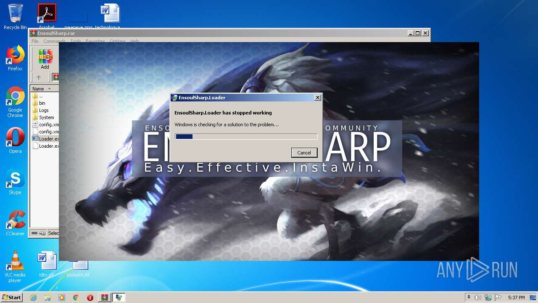The width and height of the screenshot is (538, 303).
Task: Select the Firefox desktop shortcut
Action: [x=15, y=58]
